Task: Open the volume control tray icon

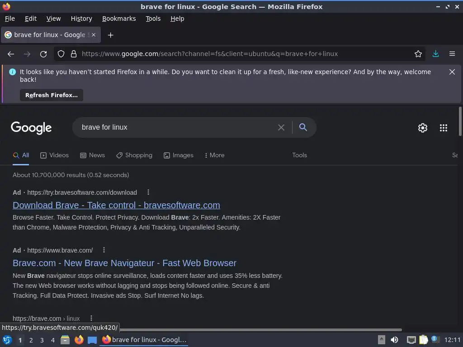Action: [394, 340]
